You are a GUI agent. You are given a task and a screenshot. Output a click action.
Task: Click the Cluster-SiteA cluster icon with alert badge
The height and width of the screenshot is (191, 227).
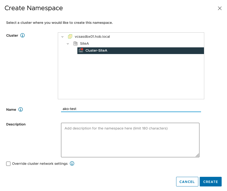click(x=81, y=50)
